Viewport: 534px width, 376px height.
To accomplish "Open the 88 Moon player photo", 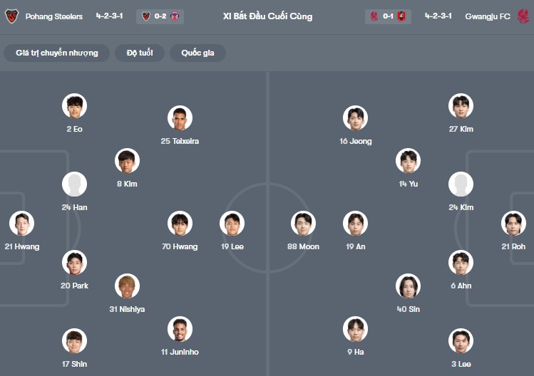I will click(304, 224).
